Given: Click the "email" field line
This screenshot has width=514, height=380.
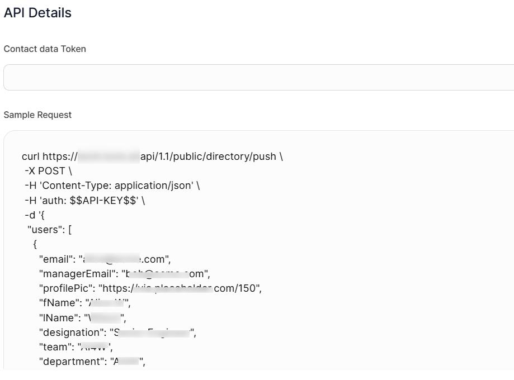Looking at the screenshot, I should click(105, 259).
